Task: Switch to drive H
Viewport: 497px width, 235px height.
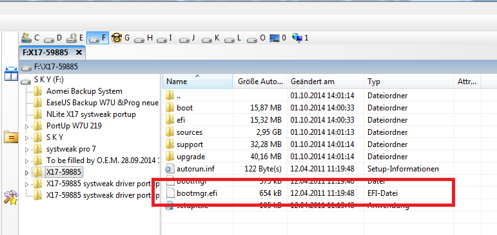Action: [144, 39]
